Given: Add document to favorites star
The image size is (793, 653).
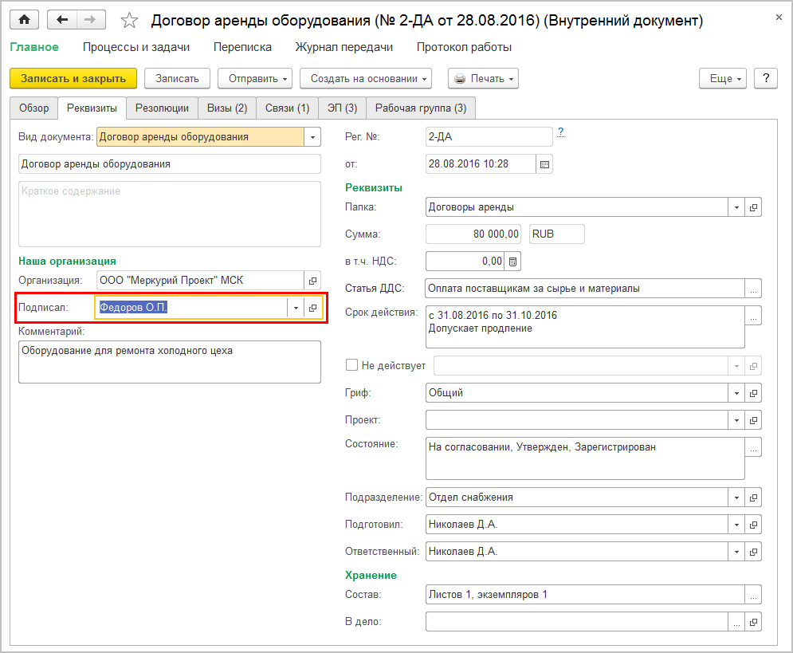Looking at the screenshot, I should coord(129,20).
